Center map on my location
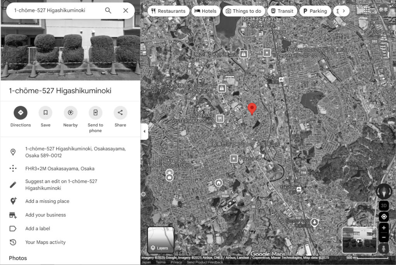396x265 pixels. 384,216
